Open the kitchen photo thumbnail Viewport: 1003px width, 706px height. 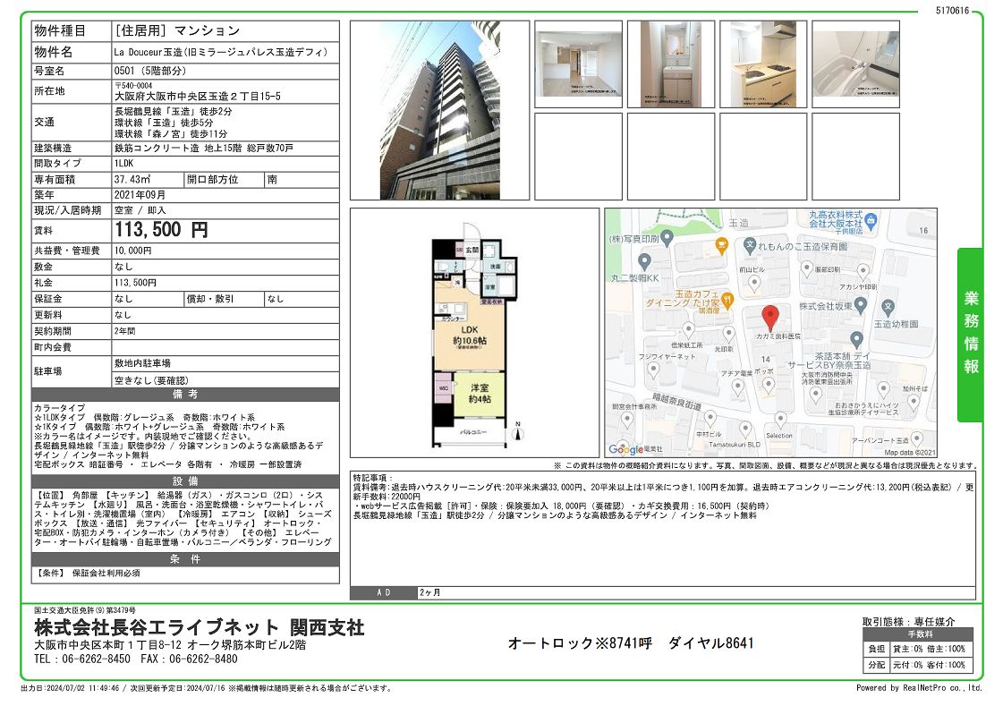763,63
